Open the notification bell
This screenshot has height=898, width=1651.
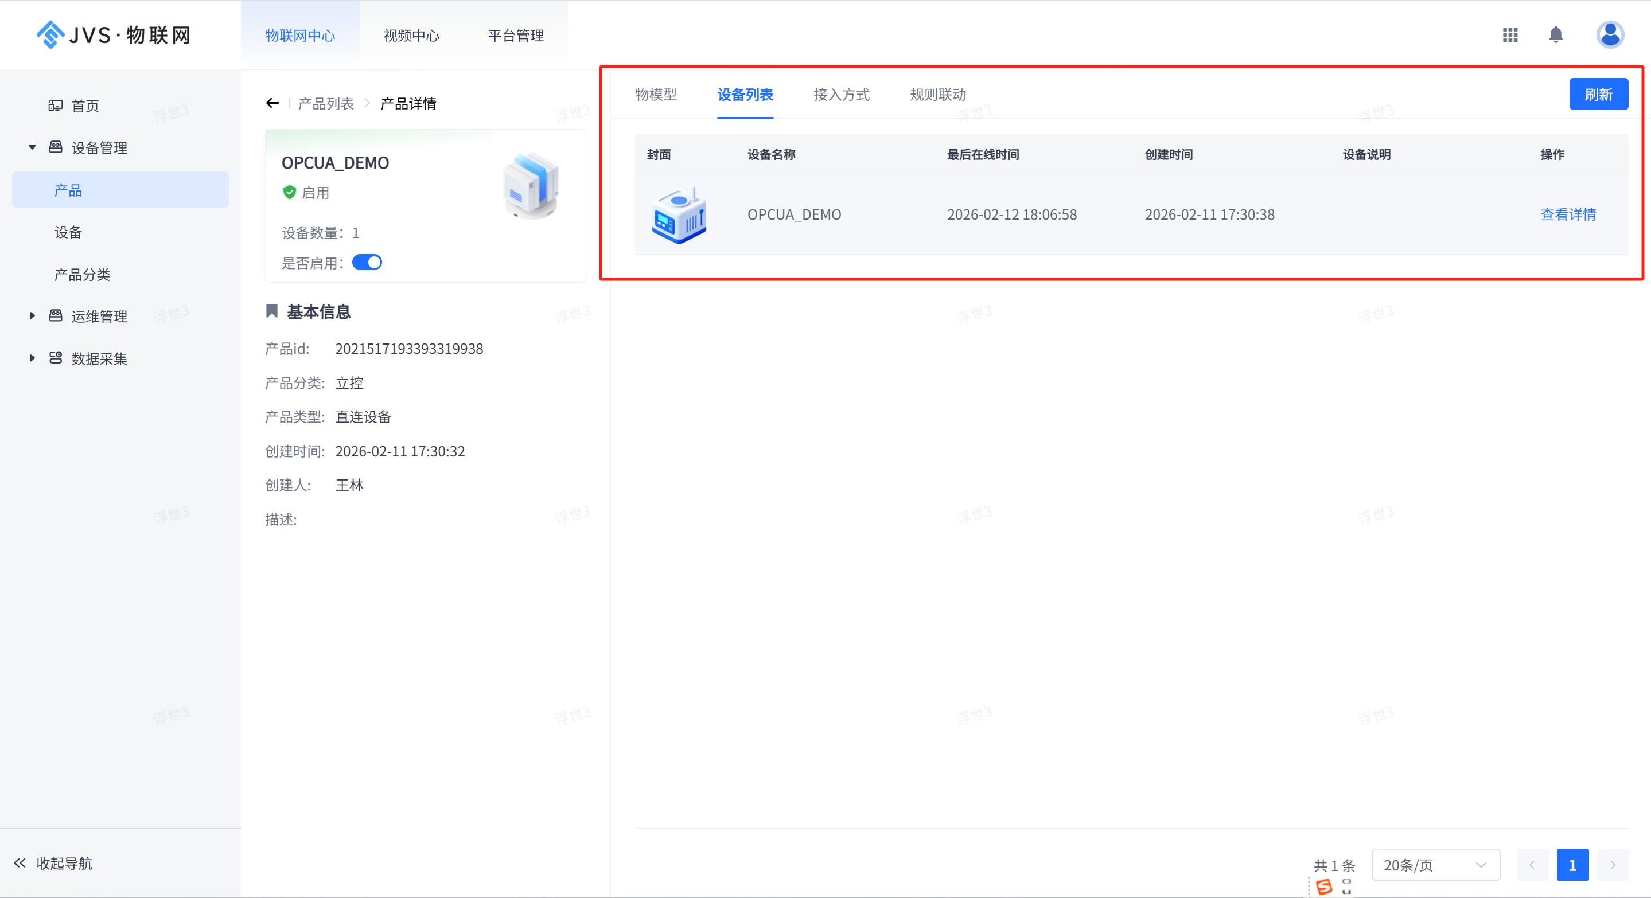pos(1556,34)
